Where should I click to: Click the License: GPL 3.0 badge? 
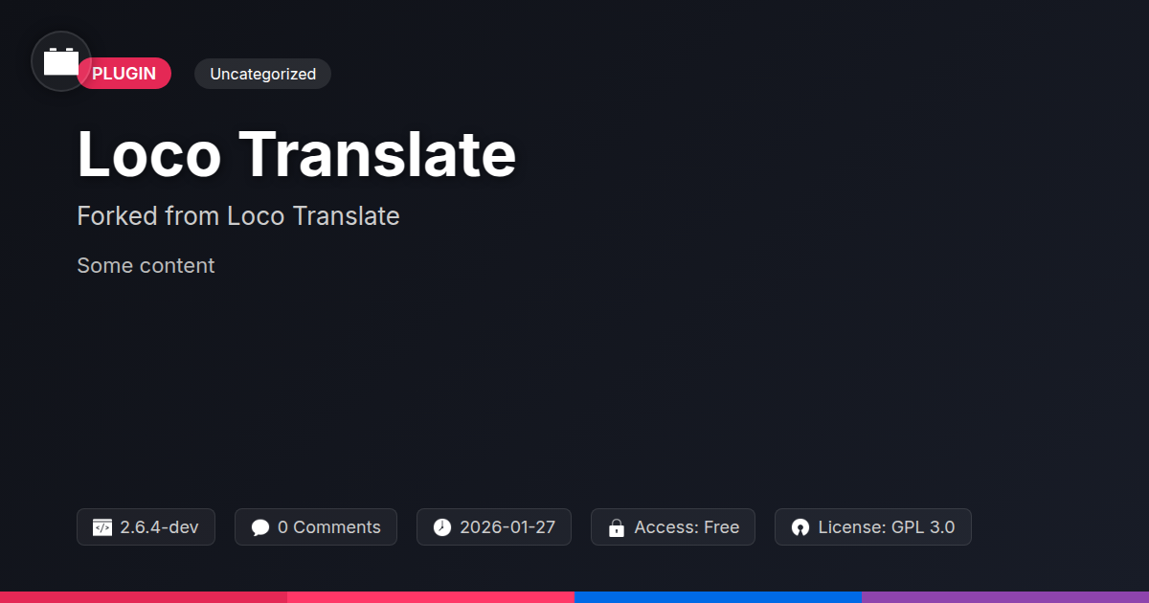click(873, 527)
